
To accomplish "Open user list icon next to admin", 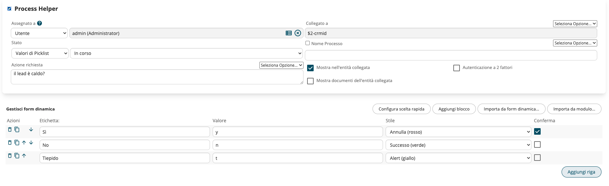I will coord(288,33).
